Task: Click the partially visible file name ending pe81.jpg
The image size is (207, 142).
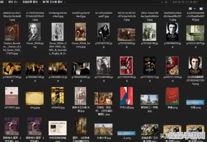Action: click(104, 15)
